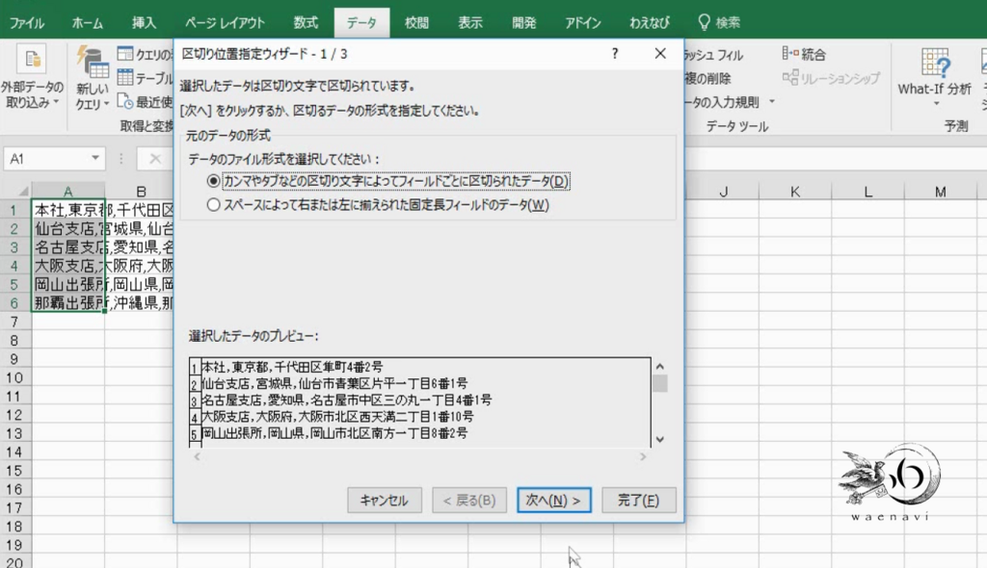Switch to the 表示 tab
The height and width of the screenshot is (568, 987).
pos(469,23)
